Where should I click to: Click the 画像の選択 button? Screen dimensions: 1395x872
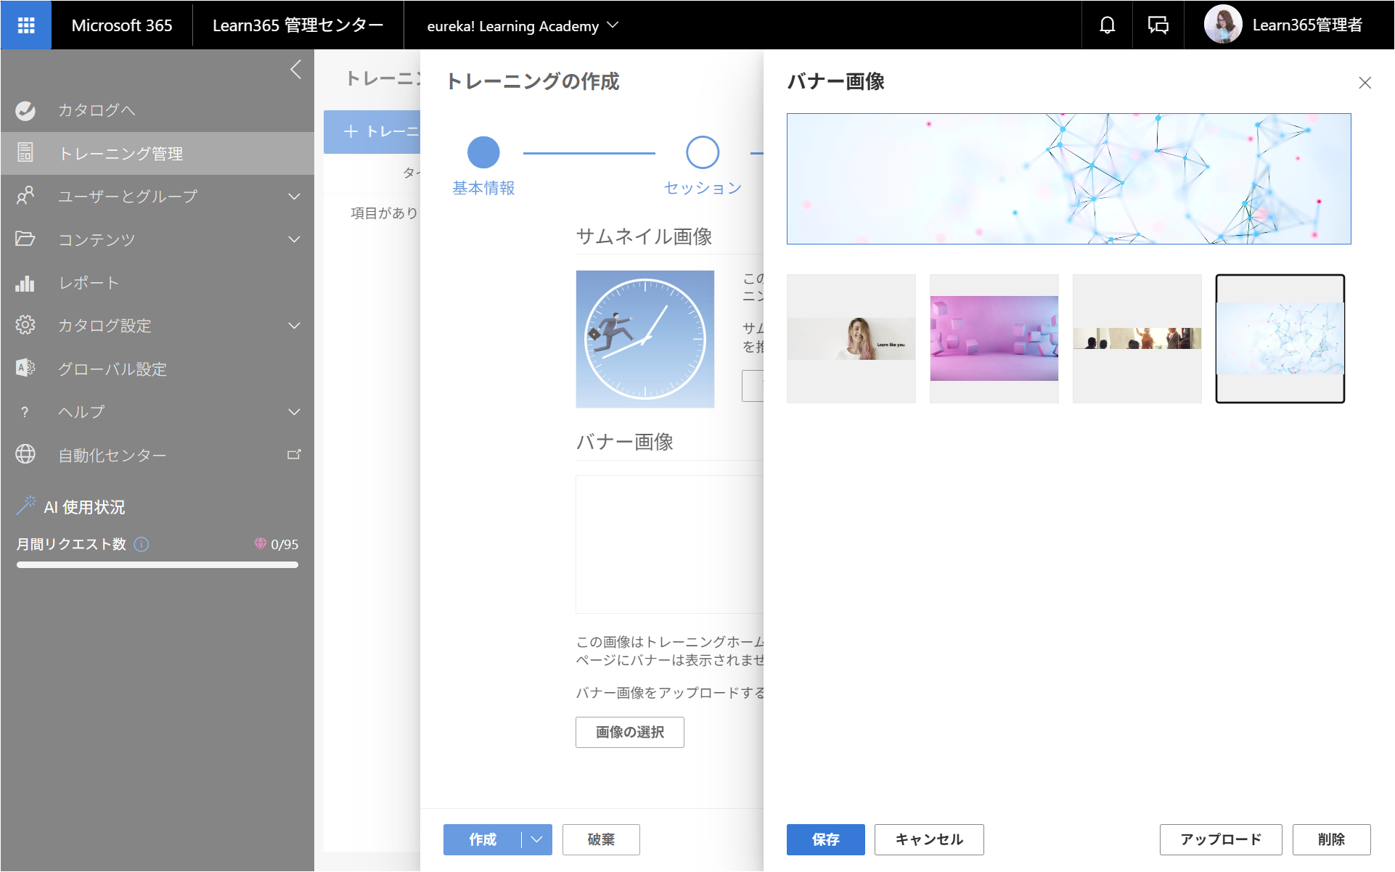[630, 732]
